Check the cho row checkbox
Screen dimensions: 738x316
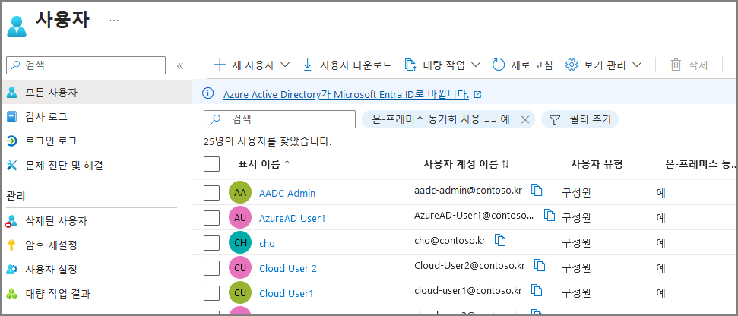pyautogui.click(x=212, y=242)
